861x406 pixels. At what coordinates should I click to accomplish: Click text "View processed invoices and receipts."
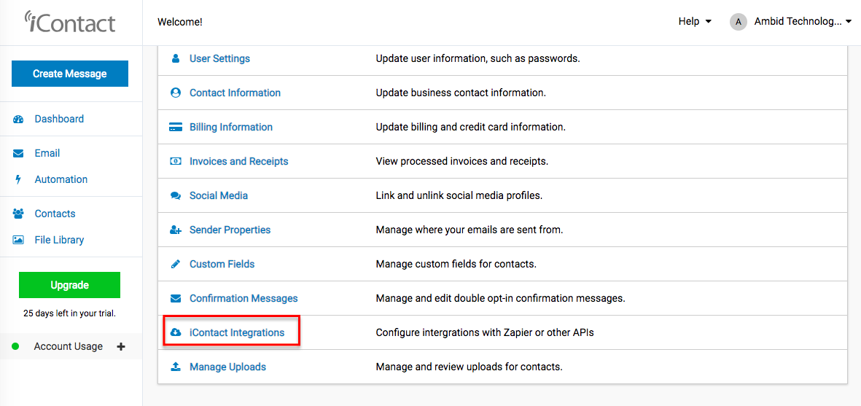coord(461,161)
